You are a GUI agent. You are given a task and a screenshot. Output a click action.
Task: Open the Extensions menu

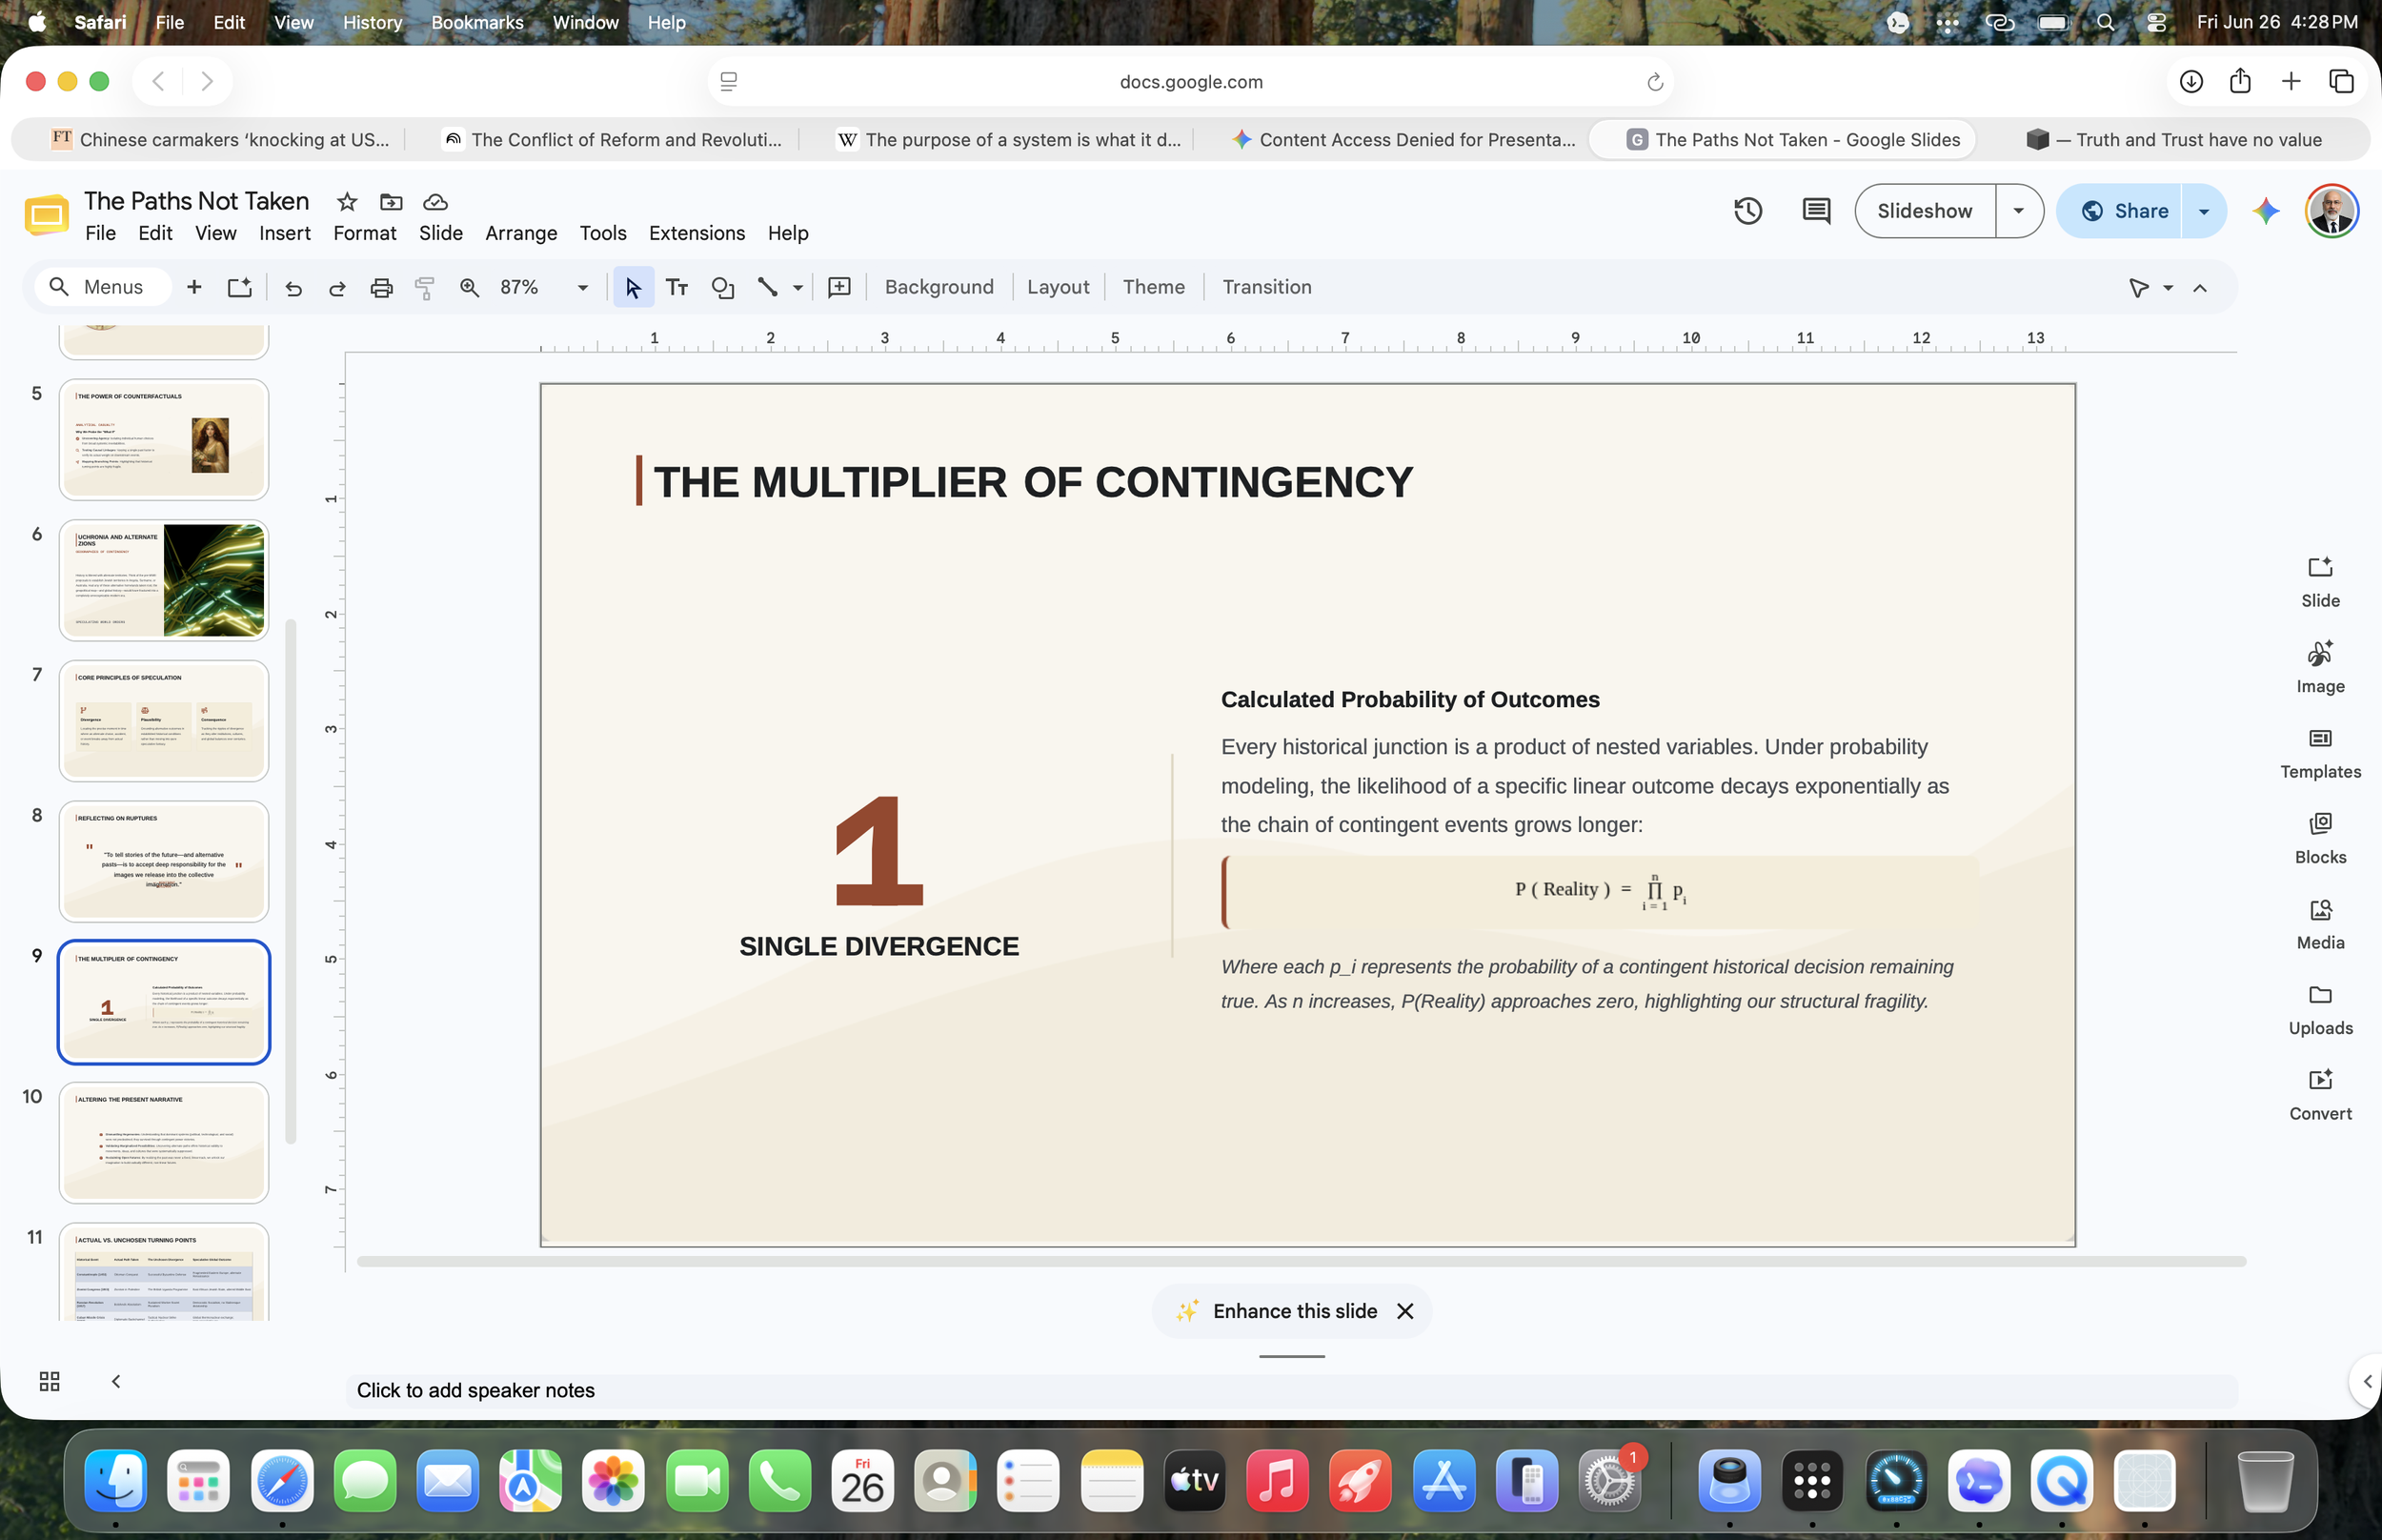pos(696,233)
